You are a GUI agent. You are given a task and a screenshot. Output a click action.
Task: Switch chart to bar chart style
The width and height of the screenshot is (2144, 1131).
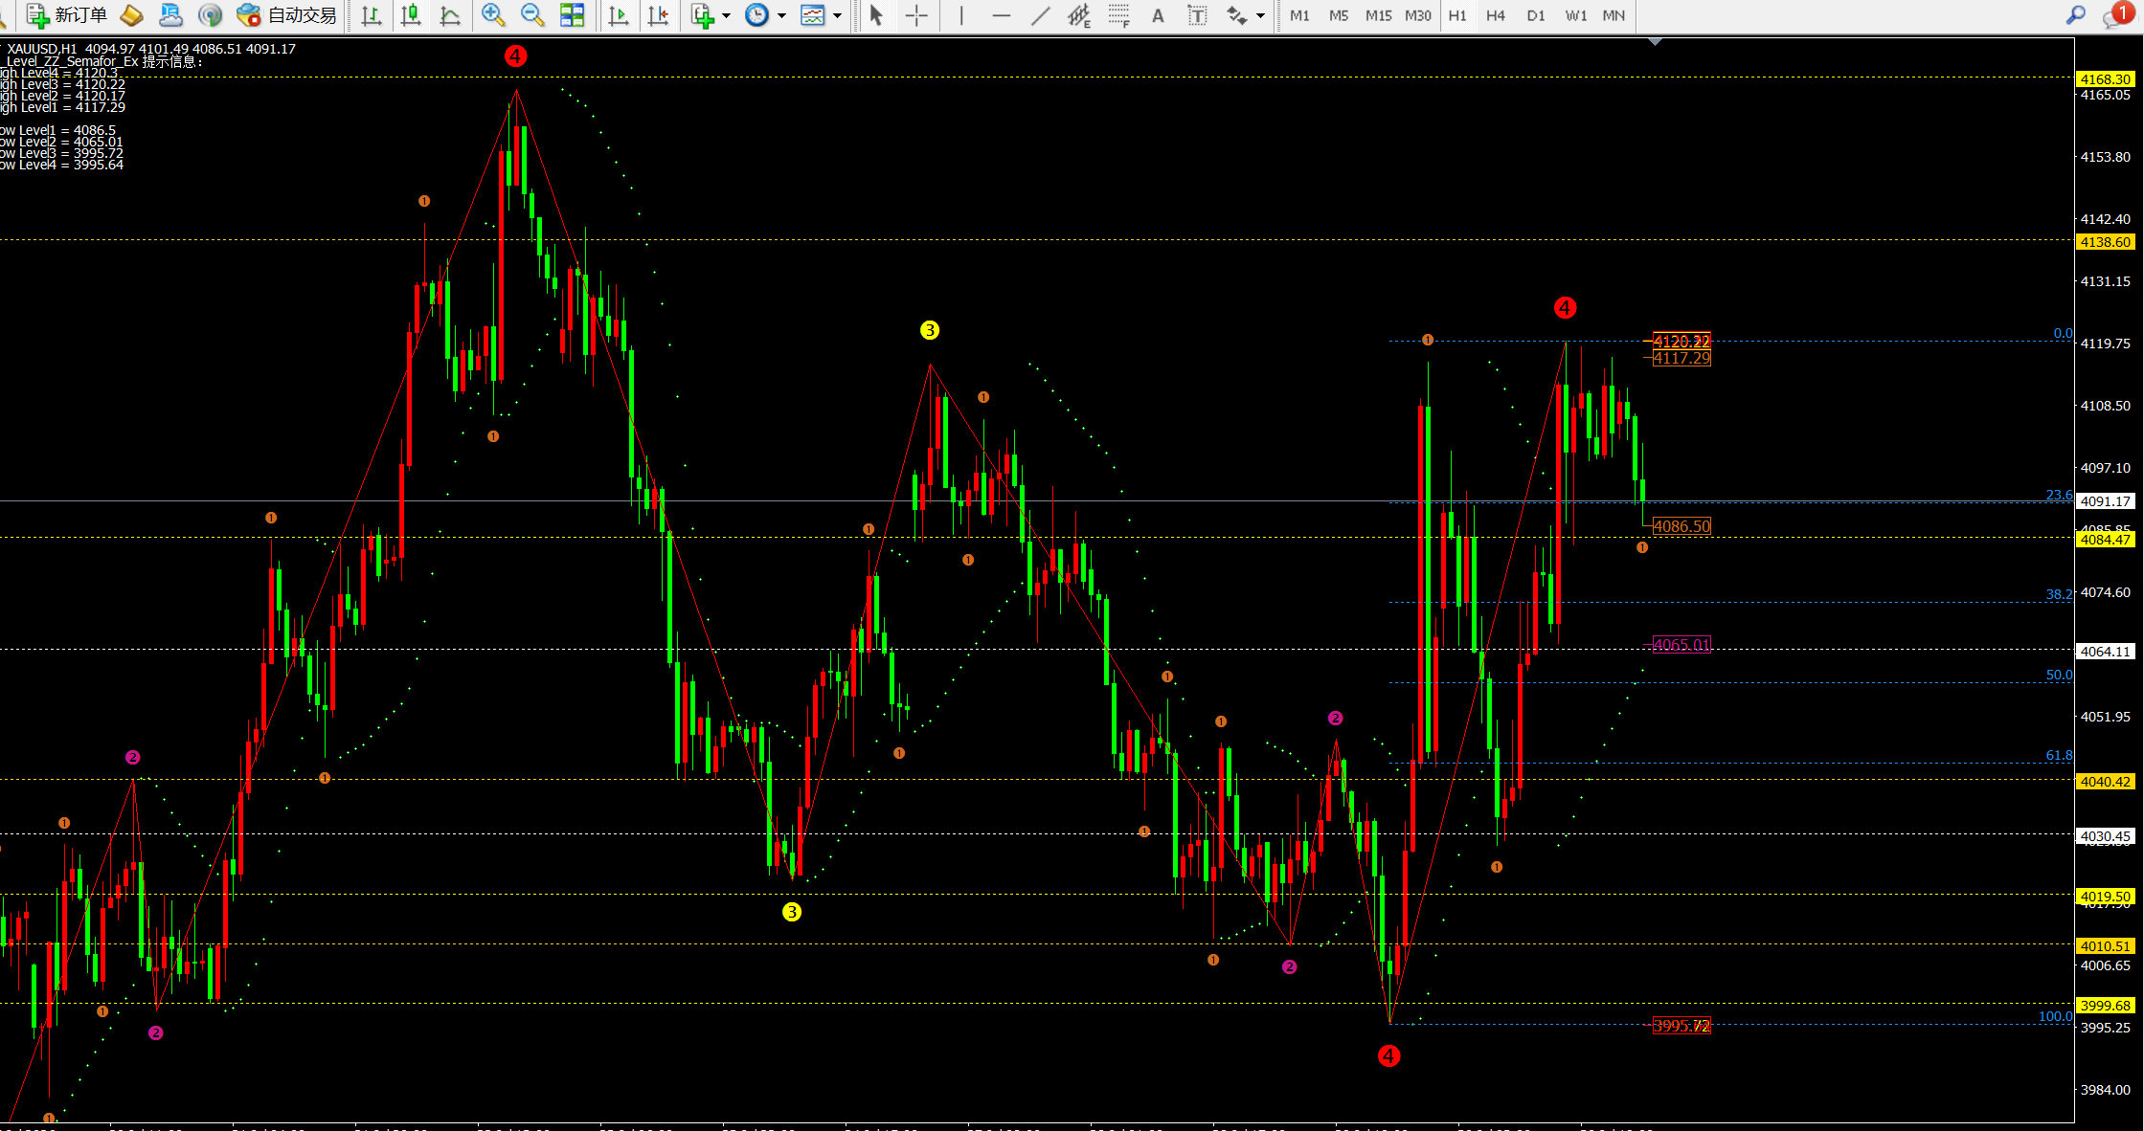372,15
